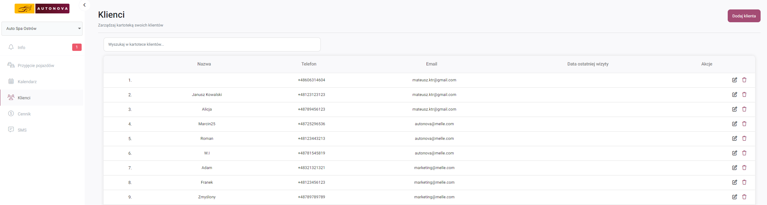This screenshot has width=767, height=205.
Task: Delete the unnamed client in row 1
Action: tap(744, 80)
